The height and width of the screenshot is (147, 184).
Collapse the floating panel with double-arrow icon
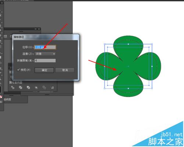[x=35, y=29]
